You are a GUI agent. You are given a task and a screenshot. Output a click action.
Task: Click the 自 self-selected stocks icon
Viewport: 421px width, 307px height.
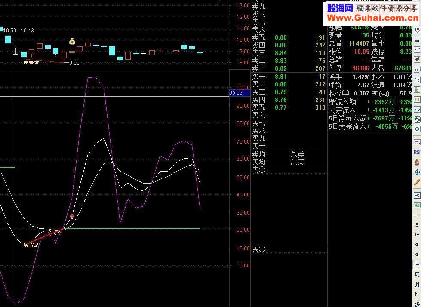click(417, 100)
